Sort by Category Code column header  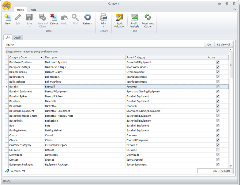tap(26, 57)
